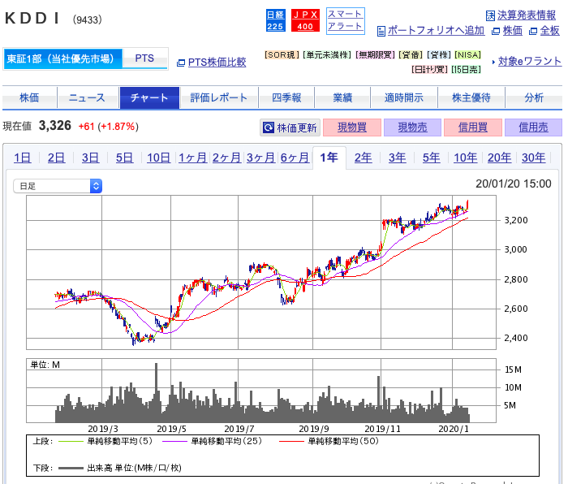Click the 日経225 badge icon
This screenshot has width=568, height=484.
(276, 20)
